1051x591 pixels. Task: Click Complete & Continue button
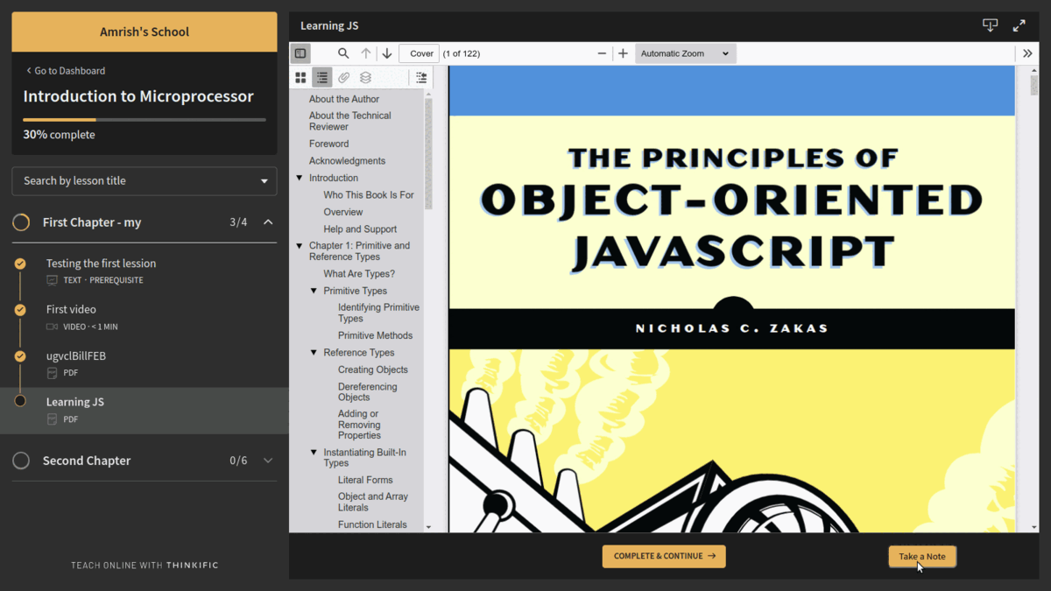664,556
